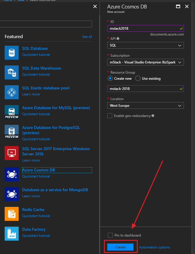Click the geo-redundancy info icon
195x254 pixels.
point(153,116)
